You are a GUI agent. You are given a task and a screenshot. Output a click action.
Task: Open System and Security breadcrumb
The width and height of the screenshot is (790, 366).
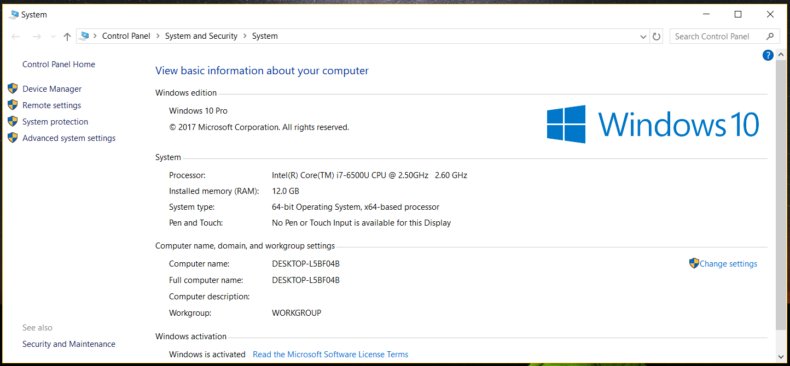coord(201,36)
